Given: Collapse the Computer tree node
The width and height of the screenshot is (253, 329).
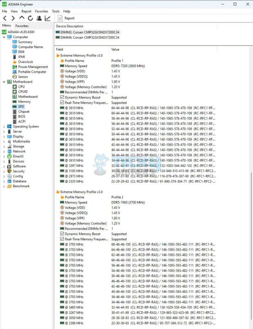Looking at the screenshot, I should (4, 37).
